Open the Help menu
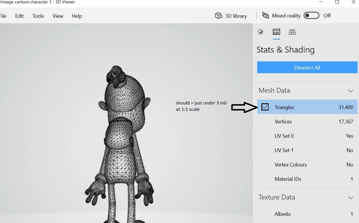The image size is (359, 223). click(77, 16)
